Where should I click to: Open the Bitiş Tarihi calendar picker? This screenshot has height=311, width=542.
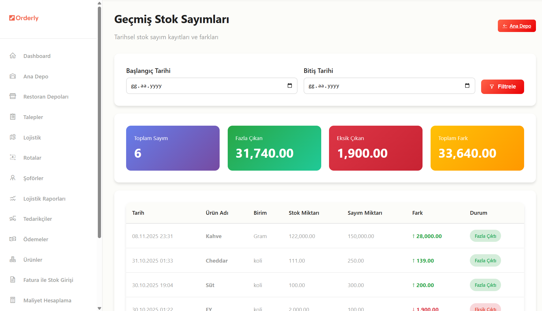click(467, 86)
